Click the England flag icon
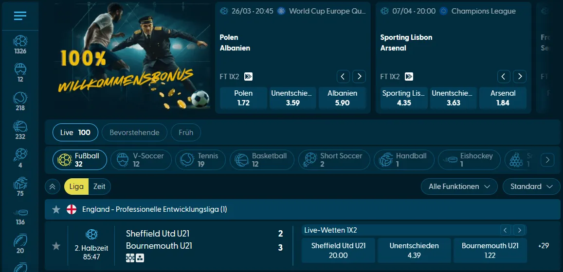This screenshot has width=563, height=272. pyautogui.click(x=72, y=209)
